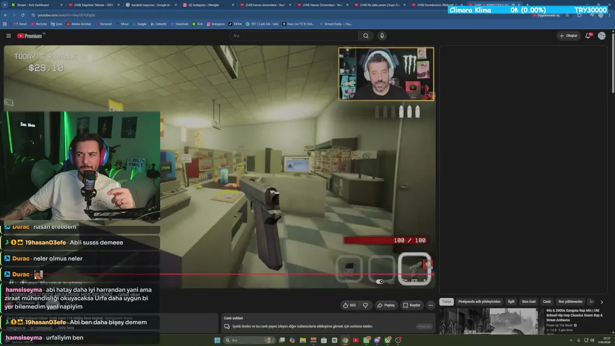The width and height of the screenshot is (615, 346).
Task: Click the Oluştur create button
Action: coord(568,36)
